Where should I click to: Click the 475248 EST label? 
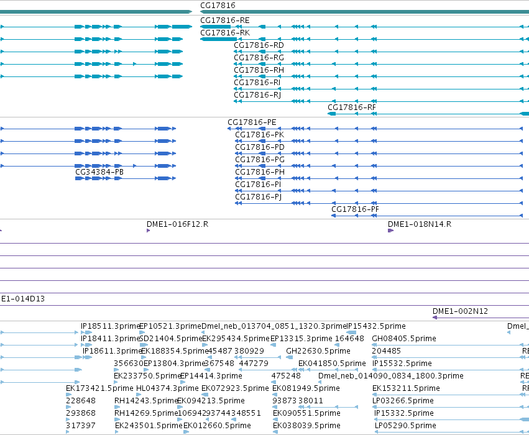[x=286, y=376]
